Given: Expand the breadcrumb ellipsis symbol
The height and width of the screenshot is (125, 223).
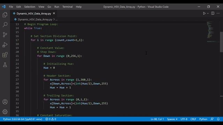Looking at the screenshot, I should [x=56, y=19].
